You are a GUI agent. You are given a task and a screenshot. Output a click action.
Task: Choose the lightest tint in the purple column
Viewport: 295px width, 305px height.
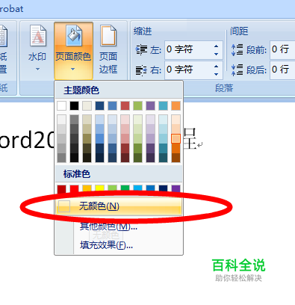(150, 120)
